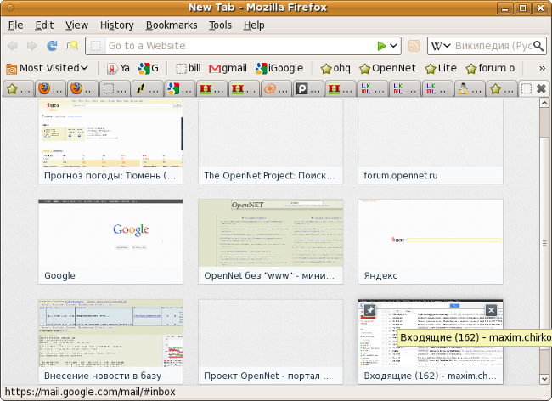
Task: Click the search magnifier icon
Action: (538, 46)
